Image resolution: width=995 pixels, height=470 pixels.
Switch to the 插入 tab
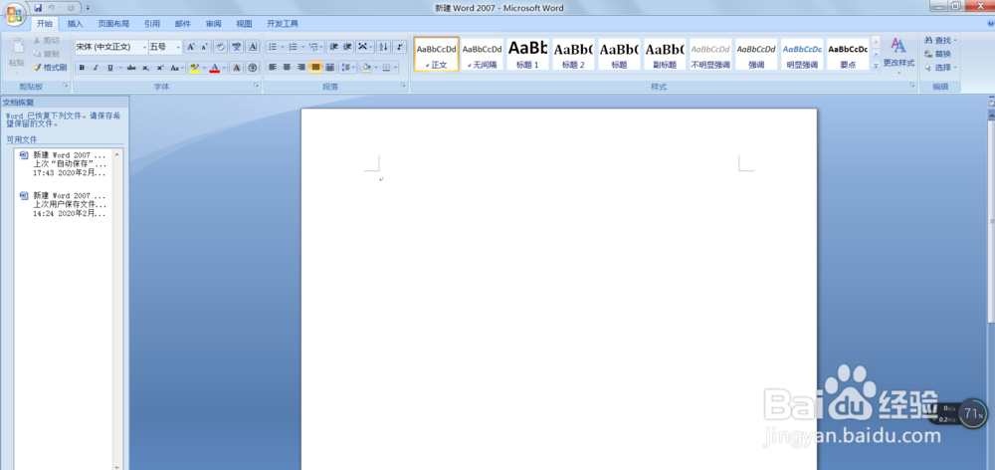click(76, 24)
